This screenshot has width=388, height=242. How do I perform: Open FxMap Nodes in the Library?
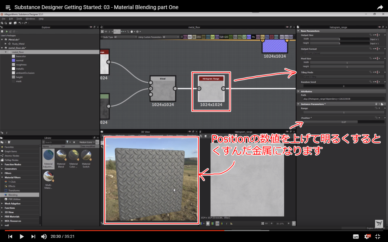coord(12,160)
